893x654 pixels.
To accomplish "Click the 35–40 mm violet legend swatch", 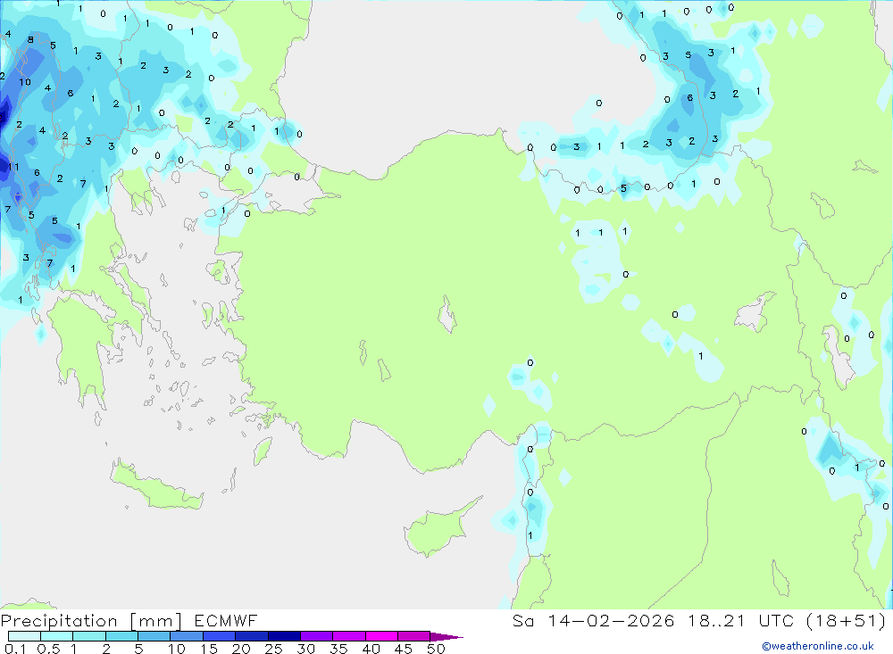I will coord(348,636).
